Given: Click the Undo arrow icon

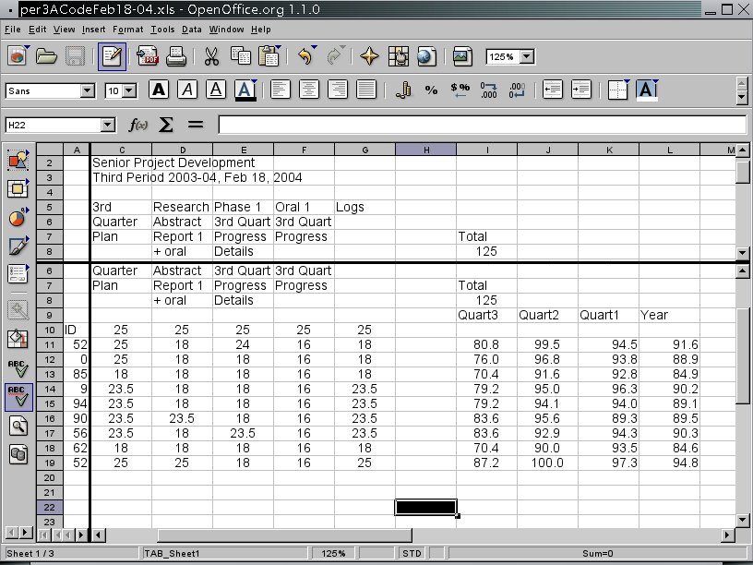Looking at the screenshot, I should tap(305, 56).
